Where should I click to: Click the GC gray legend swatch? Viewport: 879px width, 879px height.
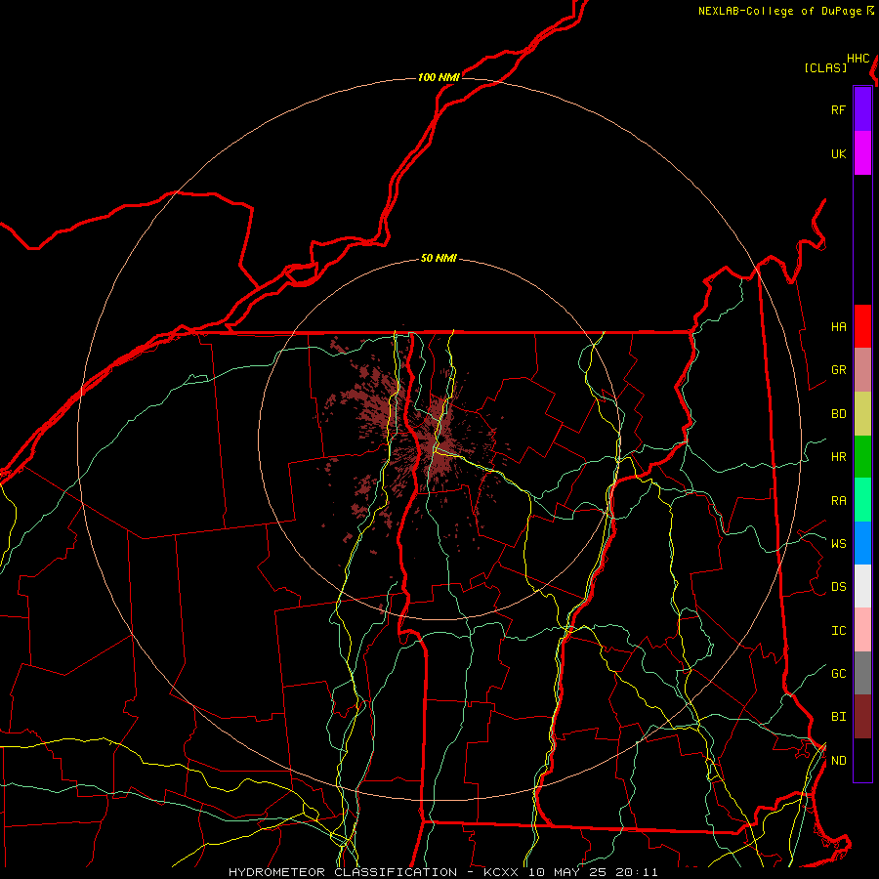(862, 673)
